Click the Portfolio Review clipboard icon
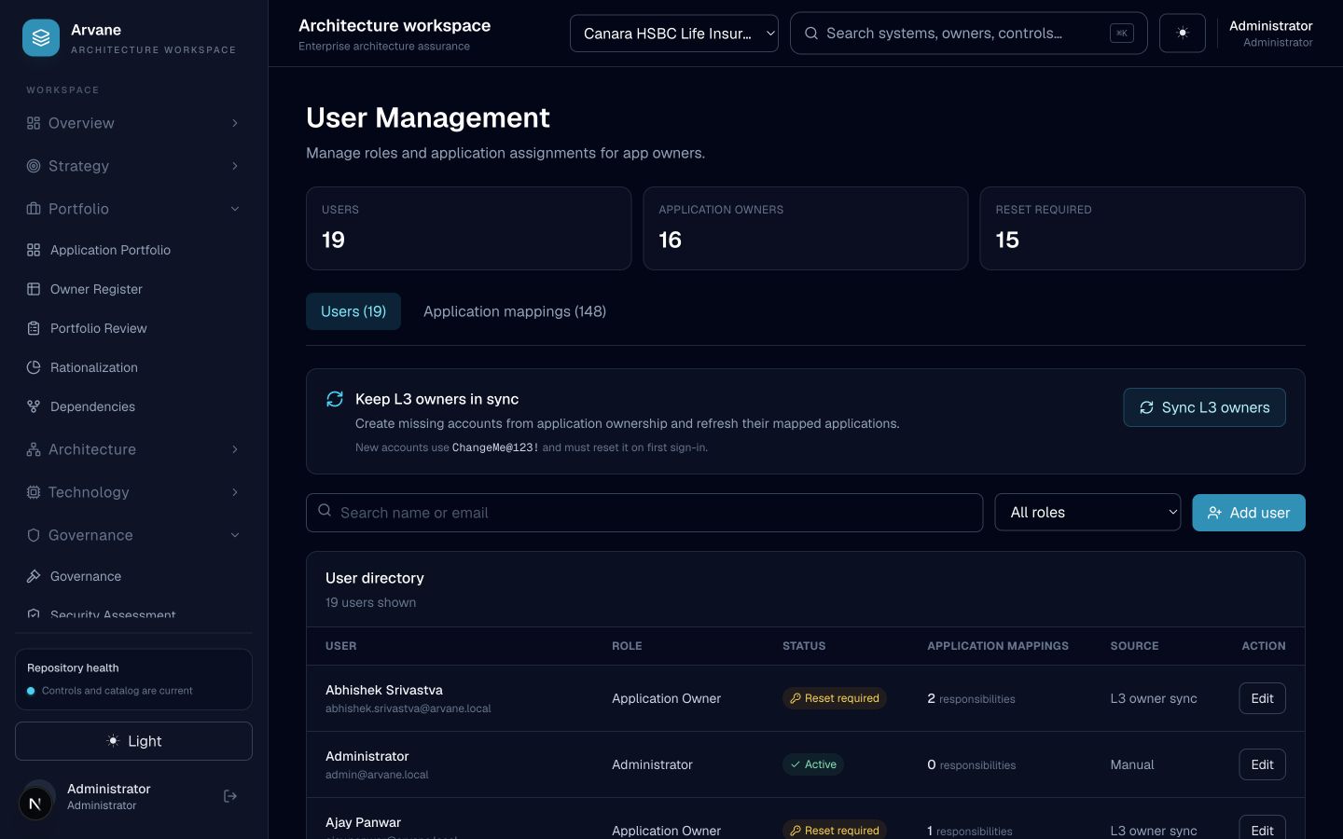 coord(34,328)
